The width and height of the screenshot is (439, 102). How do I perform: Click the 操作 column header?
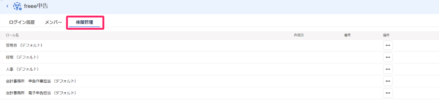point(386,35)
